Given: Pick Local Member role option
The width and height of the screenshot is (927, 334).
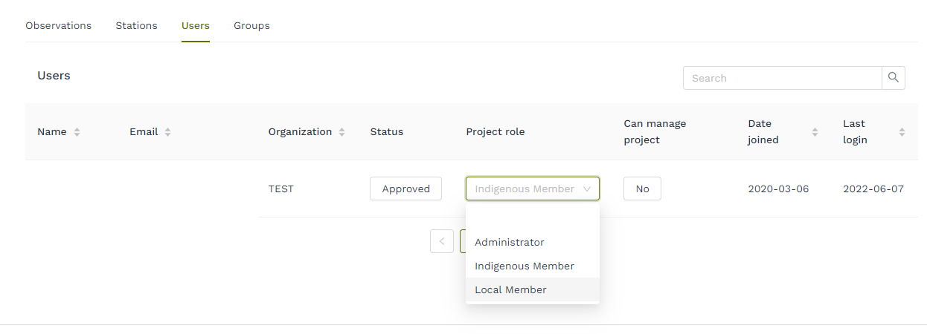Looking at the screenshot, I should click(511, 289).
